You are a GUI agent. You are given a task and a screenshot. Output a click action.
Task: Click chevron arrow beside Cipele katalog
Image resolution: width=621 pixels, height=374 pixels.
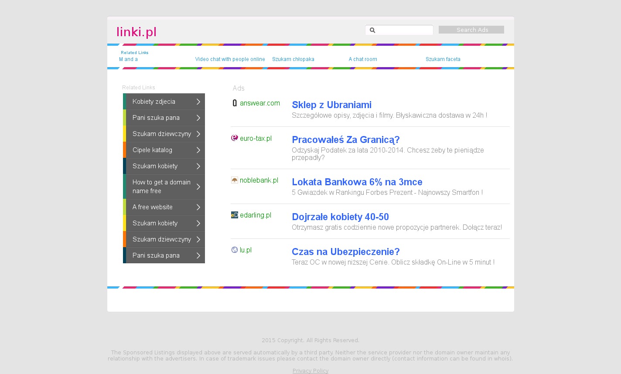pyautogui.click(x=198, y=150)
